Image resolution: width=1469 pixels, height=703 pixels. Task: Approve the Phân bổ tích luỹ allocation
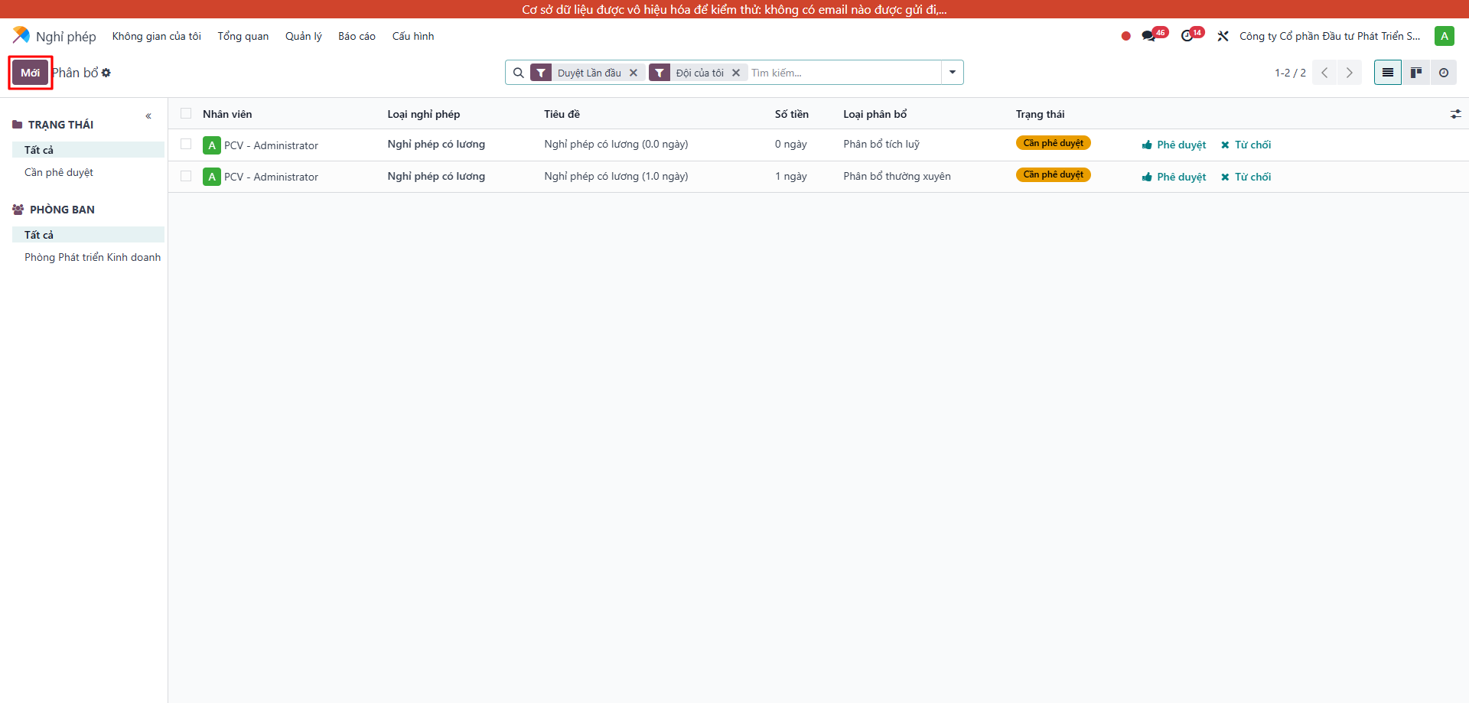1174,145
